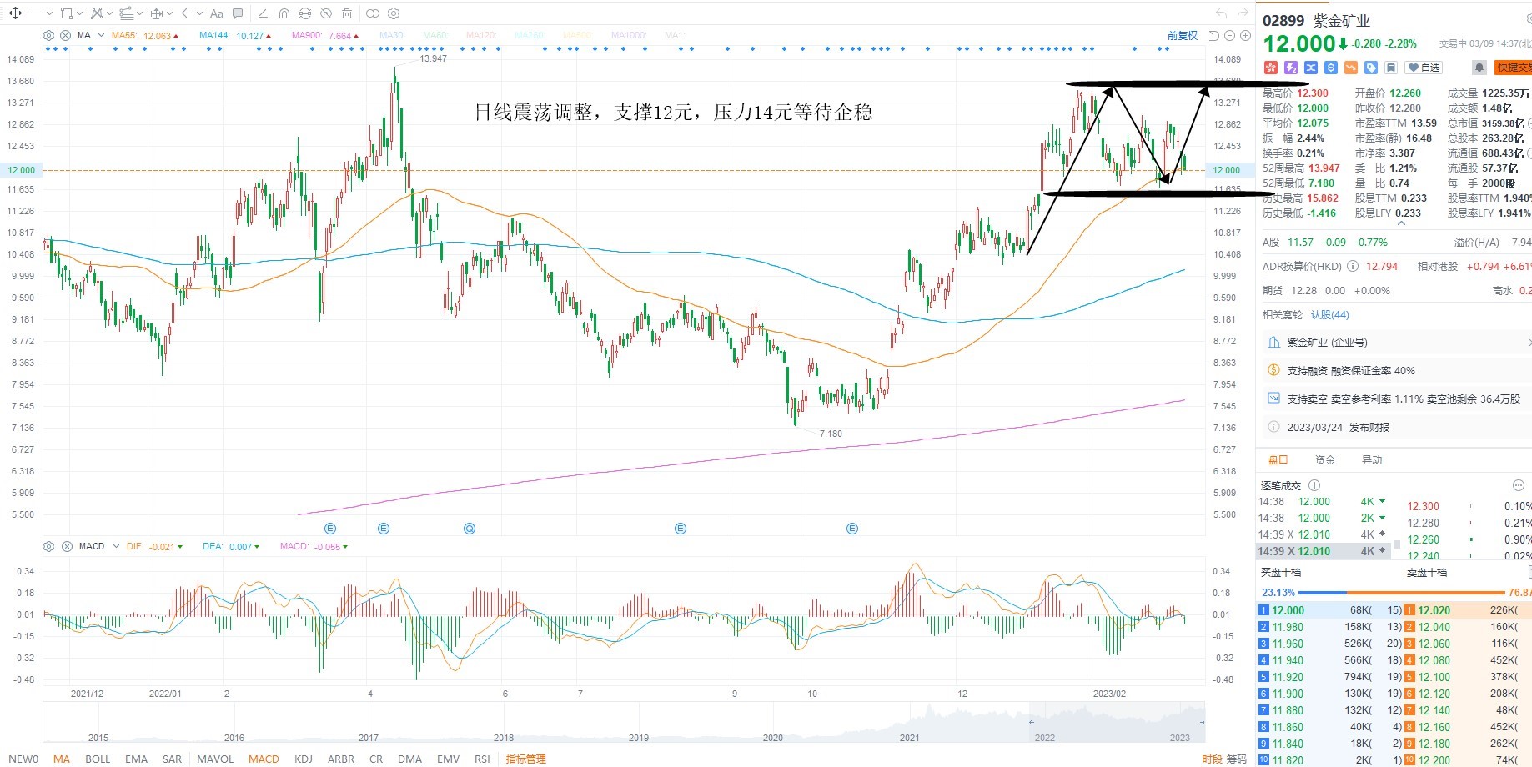Select the RSI indicator tab
Screen dimensions: 1532x767
[482, 759]
